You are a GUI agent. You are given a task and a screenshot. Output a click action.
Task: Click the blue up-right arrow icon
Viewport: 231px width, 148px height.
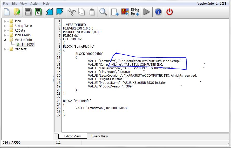[x=60, y=12]
